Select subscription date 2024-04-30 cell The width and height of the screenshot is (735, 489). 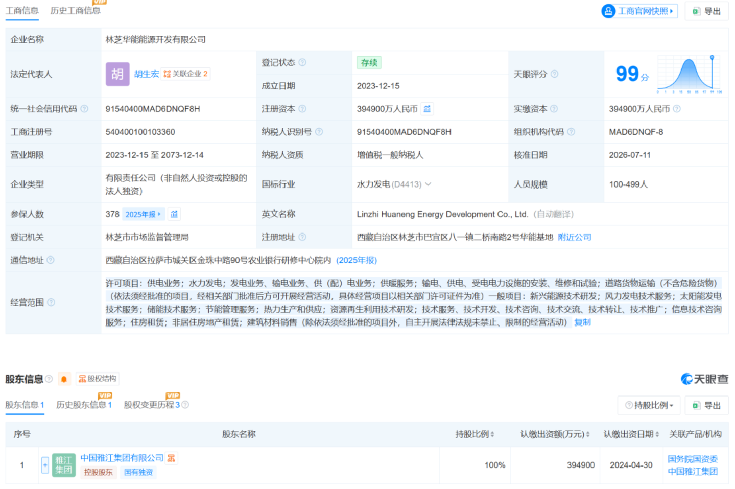631,465
